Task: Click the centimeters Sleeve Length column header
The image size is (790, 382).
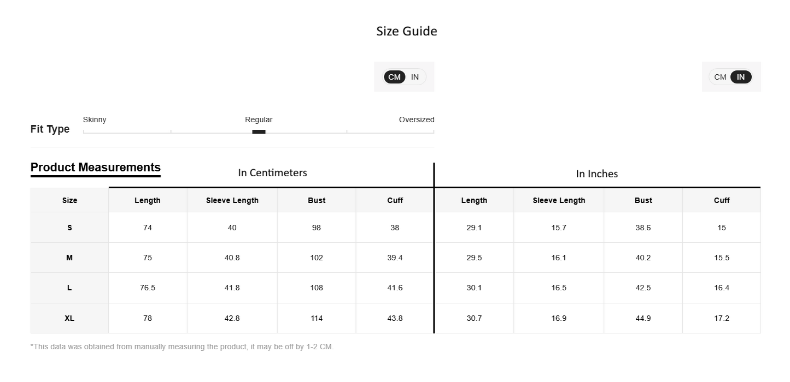Action: point(232,200)
